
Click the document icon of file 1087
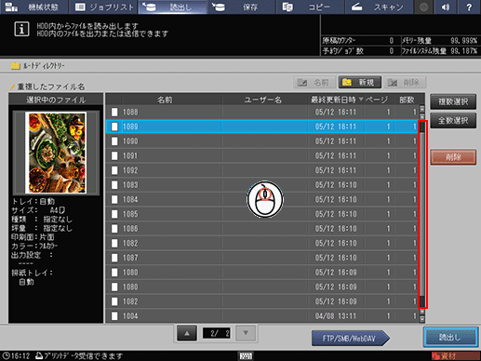114,258
